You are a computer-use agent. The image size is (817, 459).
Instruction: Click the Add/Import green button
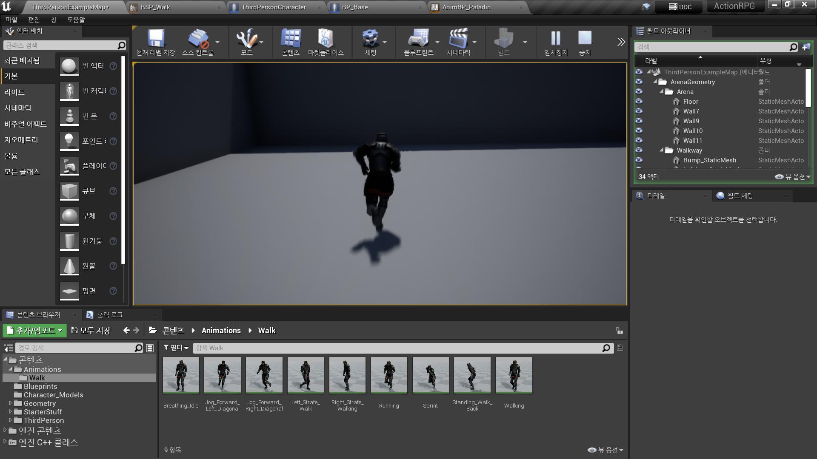click(35, 331)
